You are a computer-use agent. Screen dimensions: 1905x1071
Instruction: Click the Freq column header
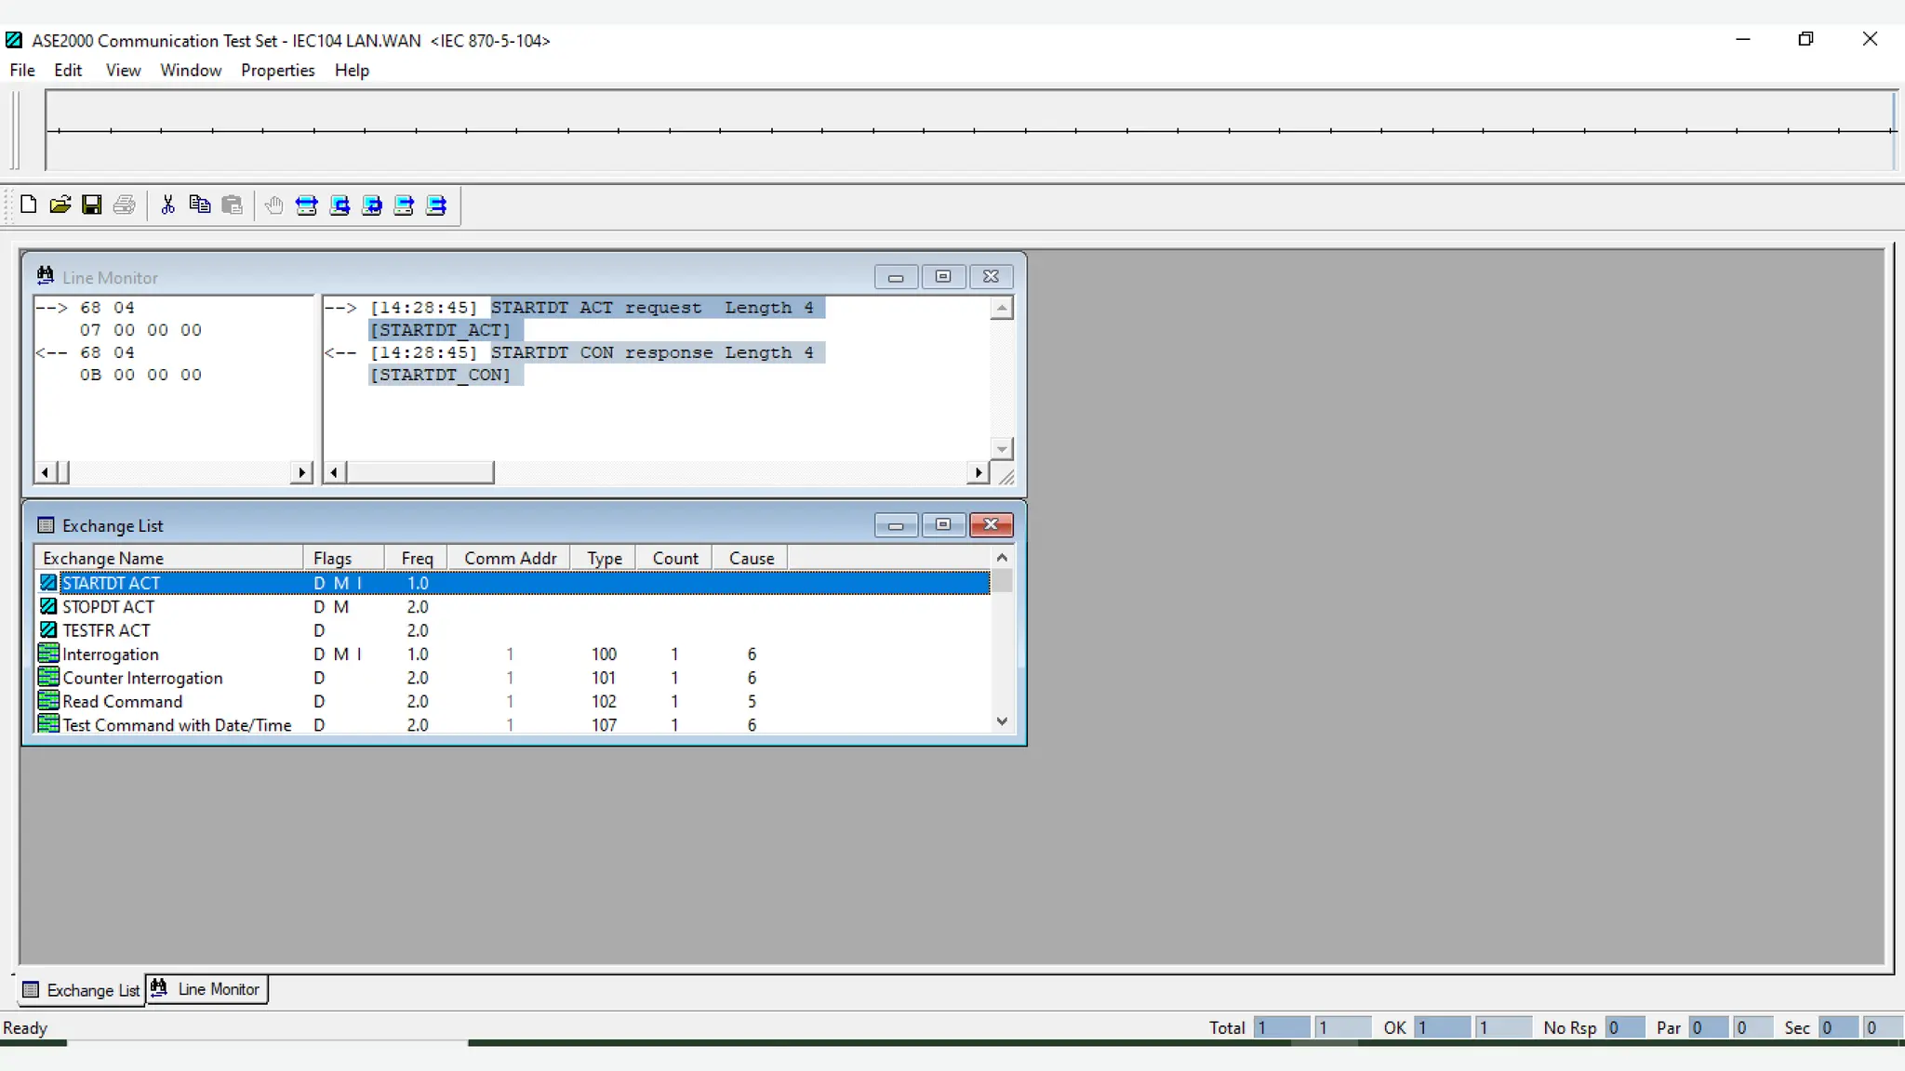[x=416, y=558]
